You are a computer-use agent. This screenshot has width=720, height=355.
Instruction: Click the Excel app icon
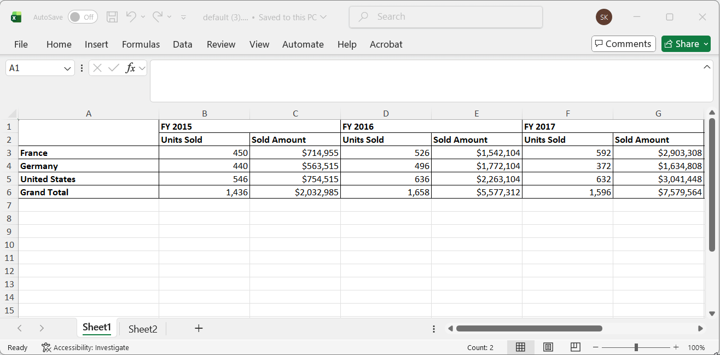click(x=16, y=16)
